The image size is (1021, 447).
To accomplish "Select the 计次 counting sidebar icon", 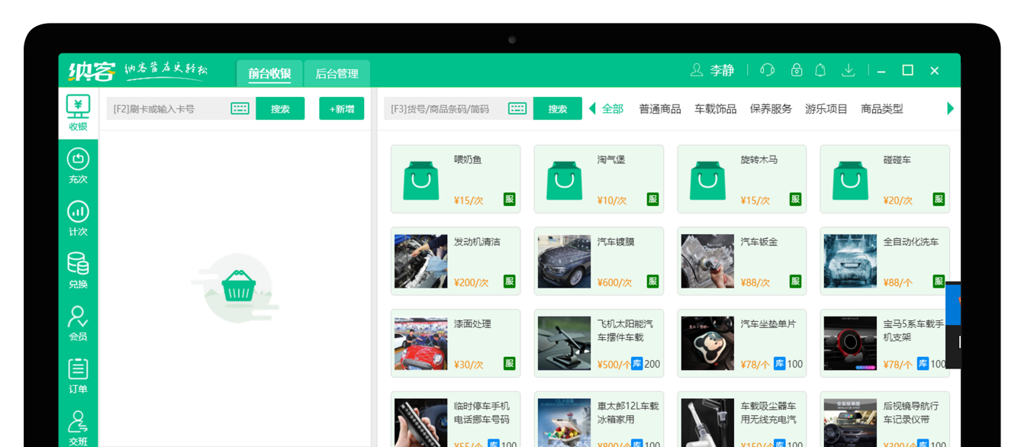I will point(78,218).
